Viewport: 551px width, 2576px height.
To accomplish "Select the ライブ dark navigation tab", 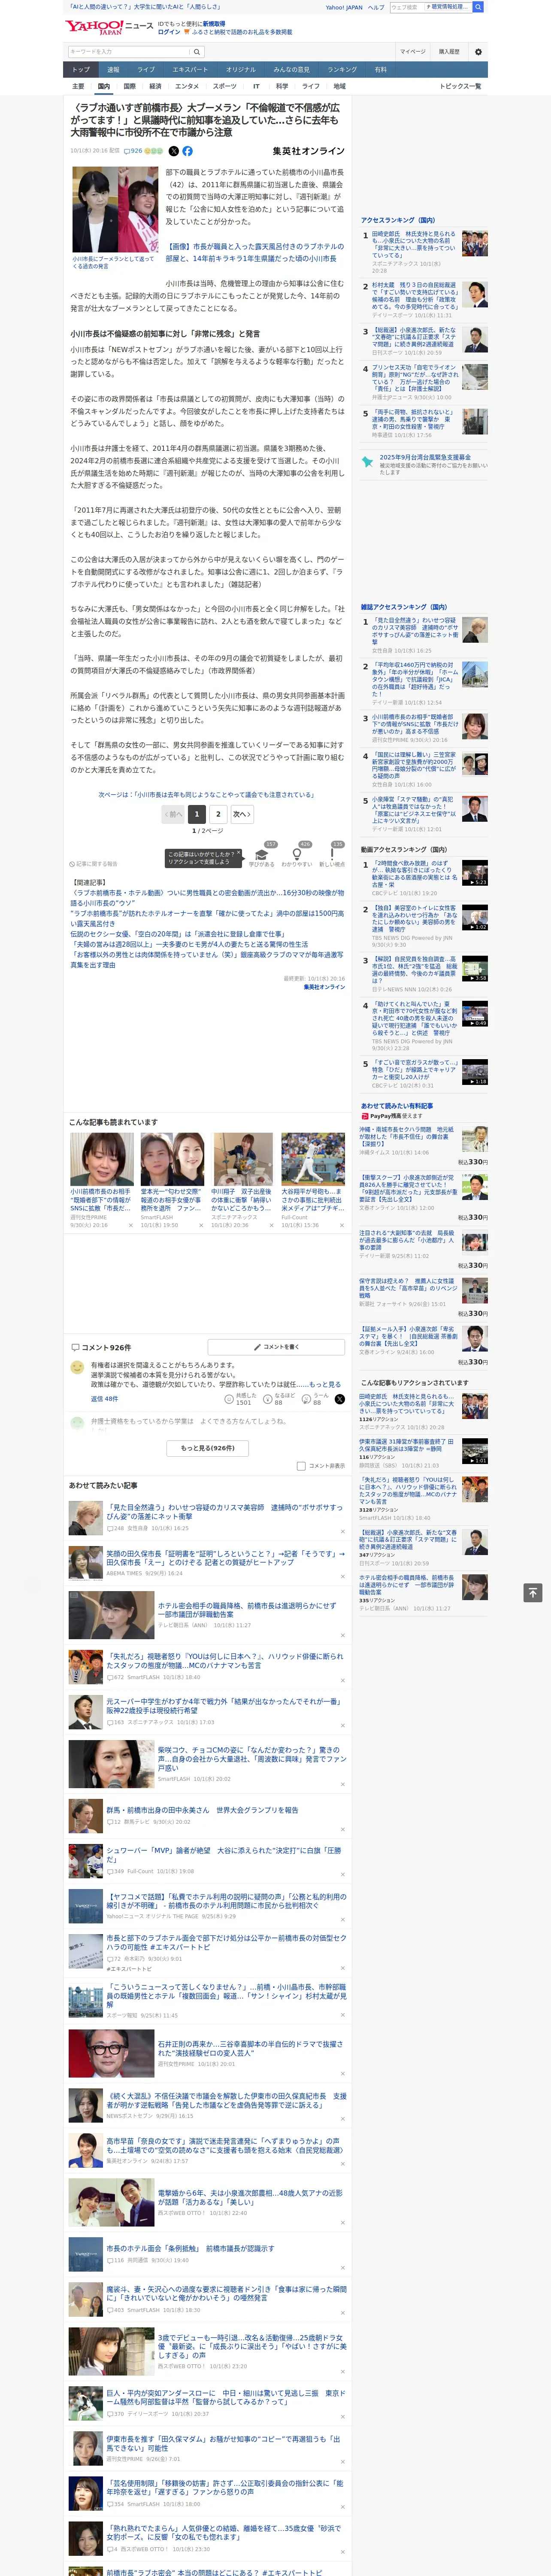I will [146, 70].
